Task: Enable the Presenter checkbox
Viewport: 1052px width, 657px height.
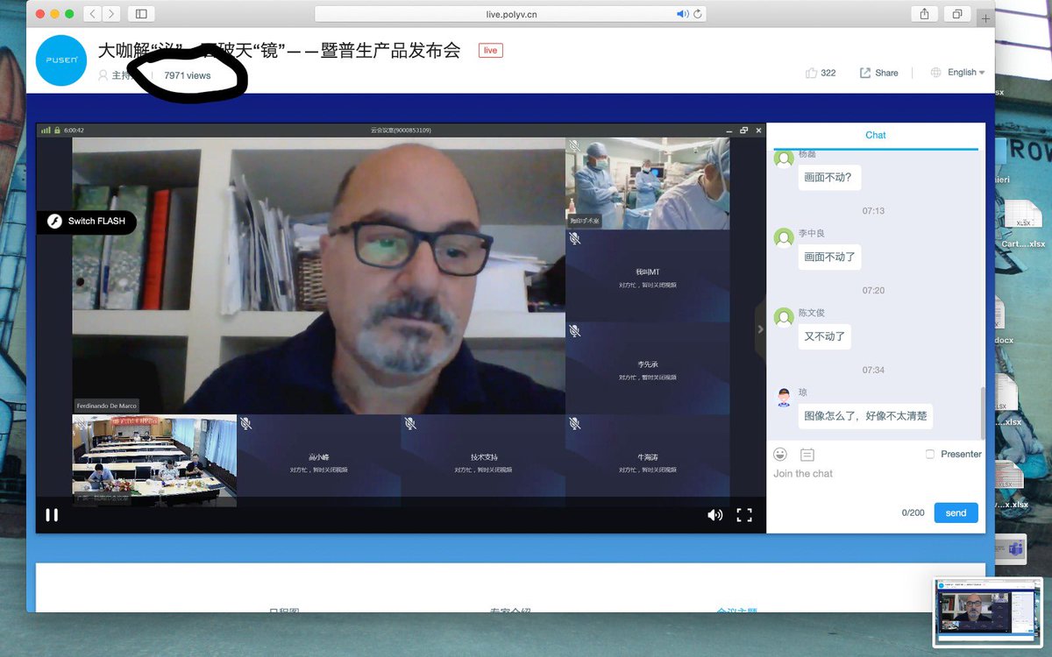Action: (929, 455)
